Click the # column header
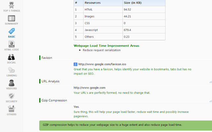 (x=79, y=3)
